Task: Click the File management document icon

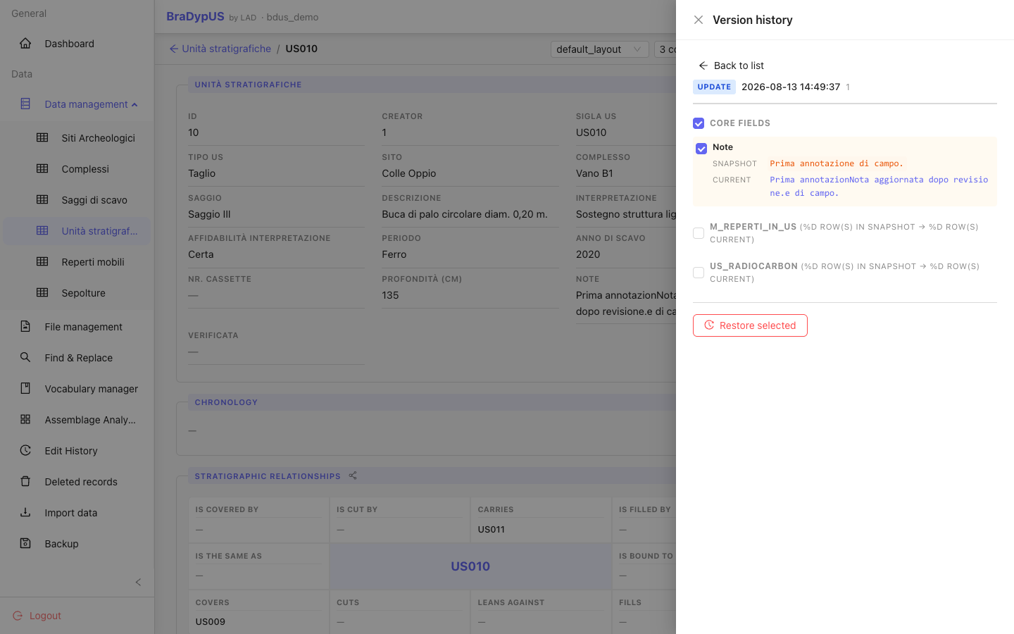Action: pos(25,326)
